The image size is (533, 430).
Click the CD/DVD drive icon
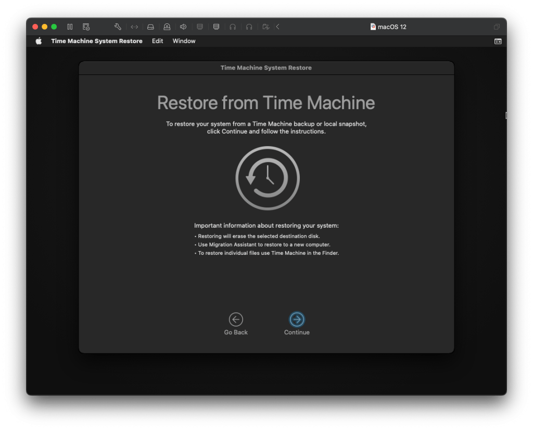click(x=167, y=27)
